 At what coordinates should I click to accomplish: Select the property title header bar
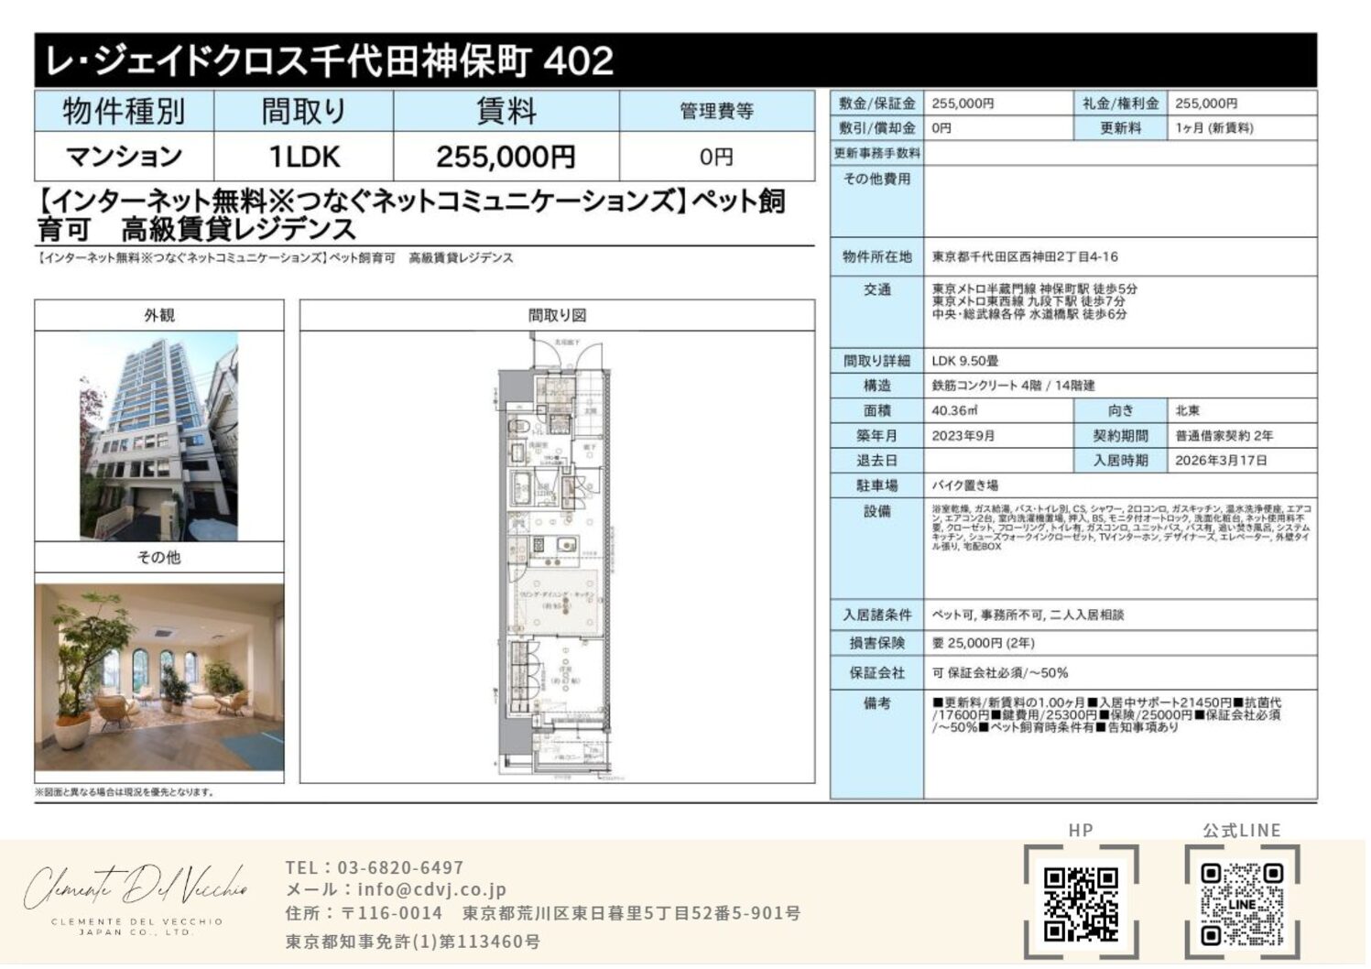(675, 60)
